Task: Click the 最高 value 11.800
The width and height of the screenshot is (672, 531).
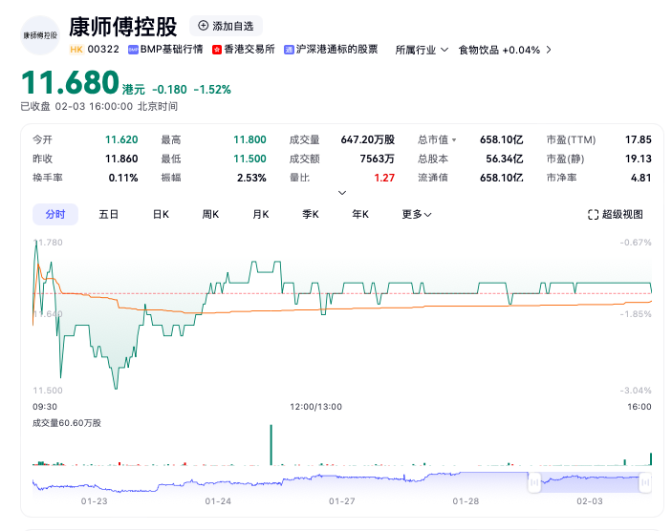Action: click(x=249, y=140)
